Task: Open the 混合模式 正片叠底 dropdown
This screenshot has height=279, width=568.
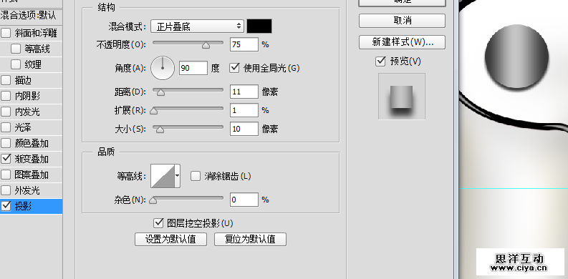Action: pos(198,26)
